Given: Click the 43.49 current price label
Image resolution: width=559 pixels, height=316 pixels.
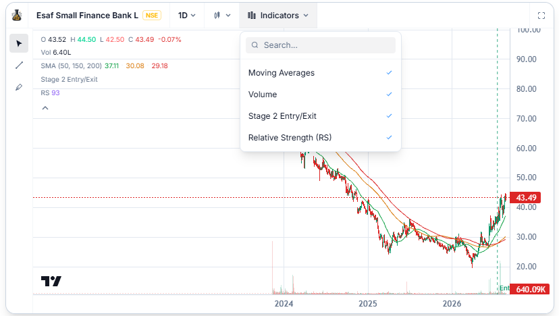Looking at the screenshot, I should 526,197.
